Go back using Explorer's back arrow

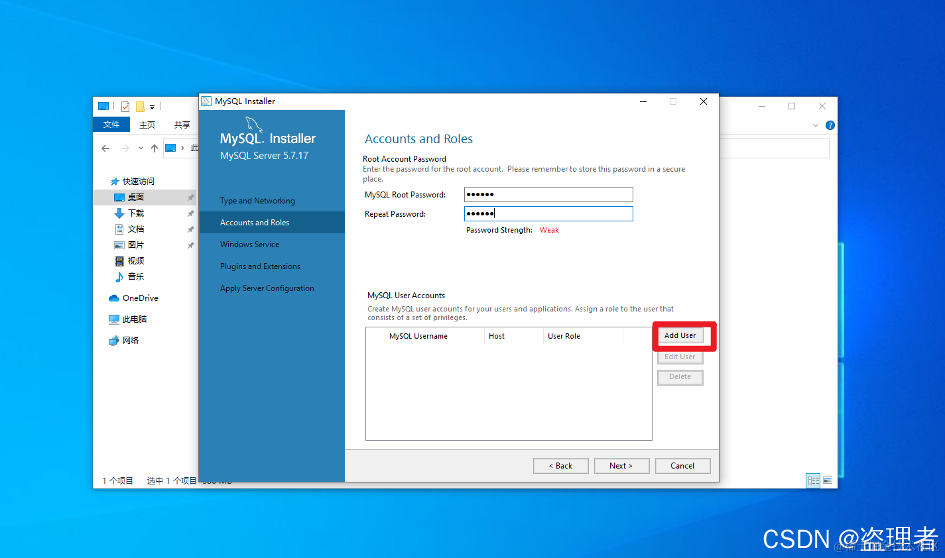(105, 148)
